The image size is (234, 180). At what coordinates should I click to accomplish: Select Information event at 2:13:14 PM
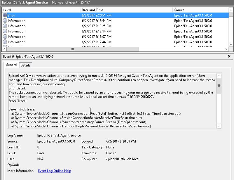115,31
